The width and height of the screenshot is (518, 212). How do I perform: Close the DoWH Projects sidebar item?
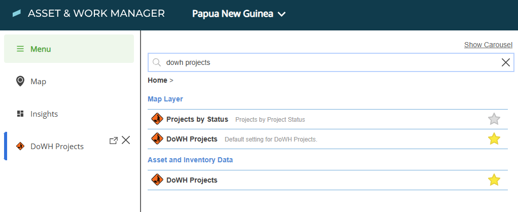pos(126,140)
